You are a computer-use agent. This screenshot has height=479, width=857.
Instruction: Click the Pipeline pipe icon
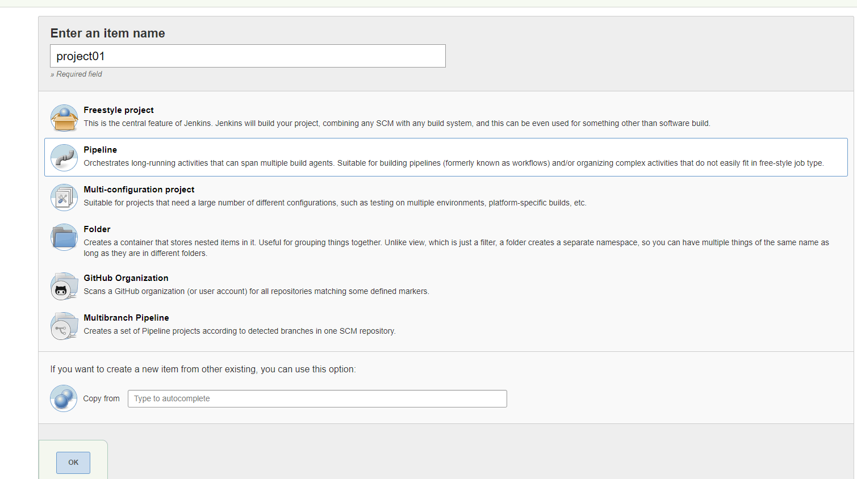pyautogui.click(x=64, y=157)
